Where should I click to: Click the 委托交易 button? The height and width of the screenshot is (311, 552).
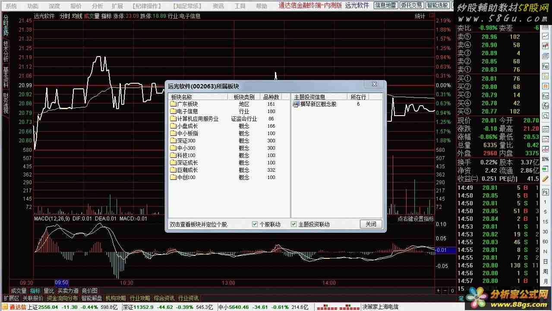pos(411,5)
